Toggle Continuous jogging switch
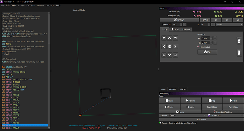This screenshot has height=131, width=244. click(198, 47)
